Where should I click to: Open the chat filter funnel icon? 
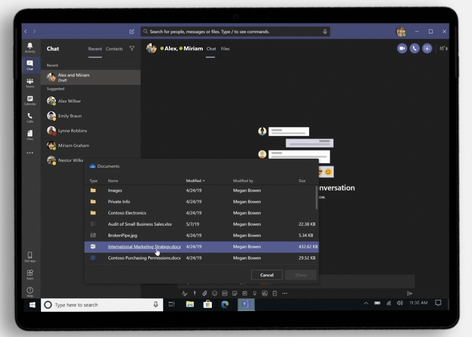click(x=132, y=48)
